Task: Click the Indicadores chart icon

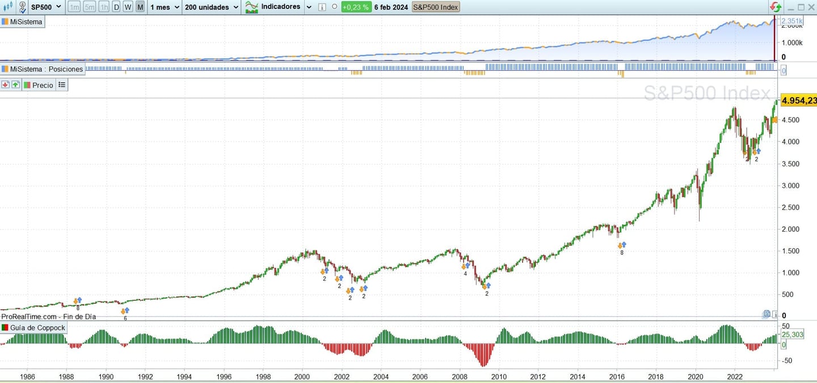Action: pyautogui.click(x=251, y=7)
